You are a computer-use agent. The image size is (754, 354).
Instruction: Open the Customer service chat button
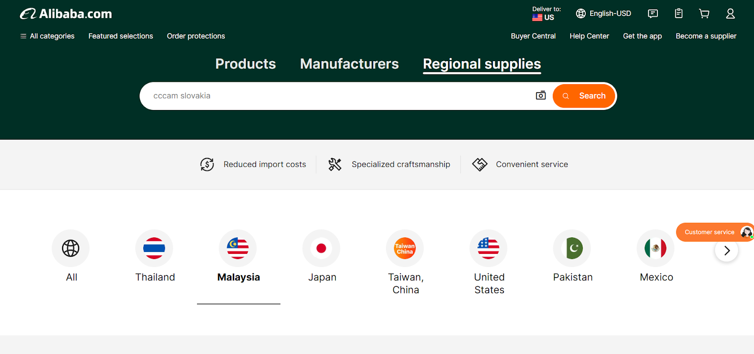pos(715,232)
